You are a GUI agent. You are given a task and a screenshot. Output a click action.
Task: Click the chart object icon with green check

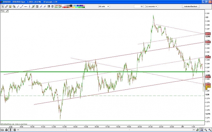(x=33, y=6)
